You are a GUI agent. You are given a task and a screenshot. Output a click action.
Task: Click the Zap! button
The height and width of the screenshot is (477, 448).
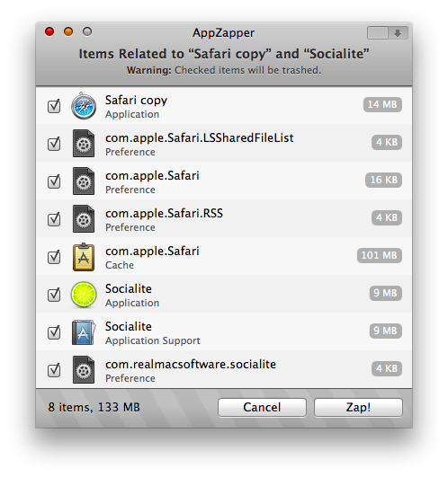click(358, 407)
